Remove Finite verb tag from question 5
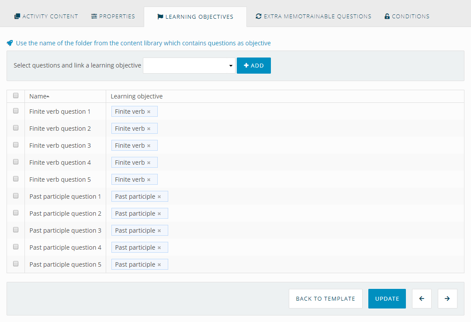The width and height of the screenshot is (471, 322). (x=149, y=180)
